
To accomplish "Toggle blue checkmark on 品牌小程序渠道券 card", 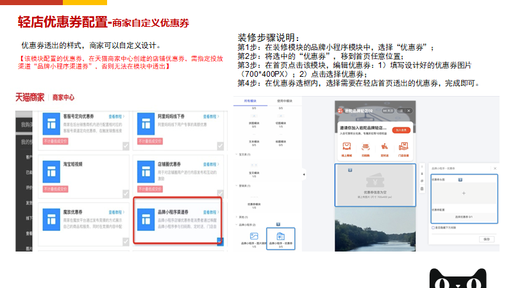I will [x=220, y=242].
